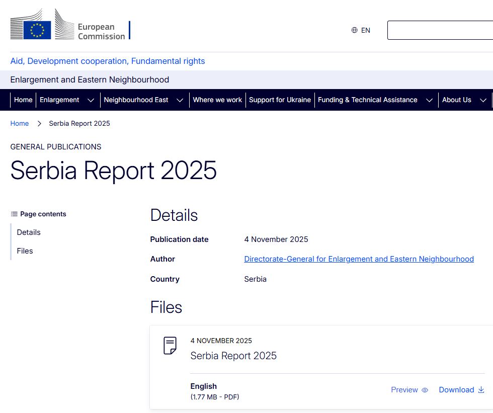Click Home in the breadcrumb trail

(x=20, y=123)
